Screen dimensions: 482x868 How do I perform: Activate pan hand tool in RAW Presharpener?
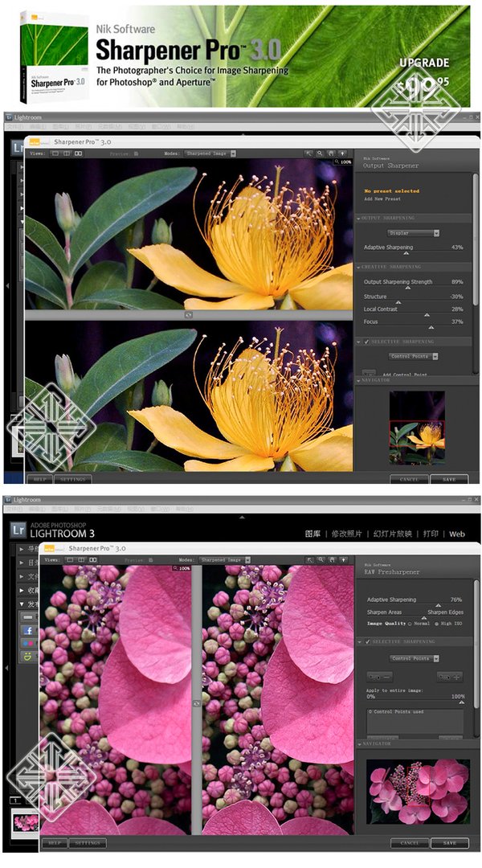[x=332, y=559]
